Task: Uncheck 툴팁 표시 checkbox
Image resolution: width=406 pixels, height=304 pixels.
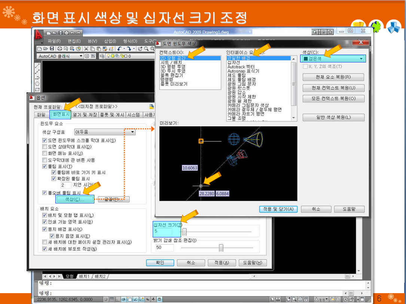Action: coord(45,166)
